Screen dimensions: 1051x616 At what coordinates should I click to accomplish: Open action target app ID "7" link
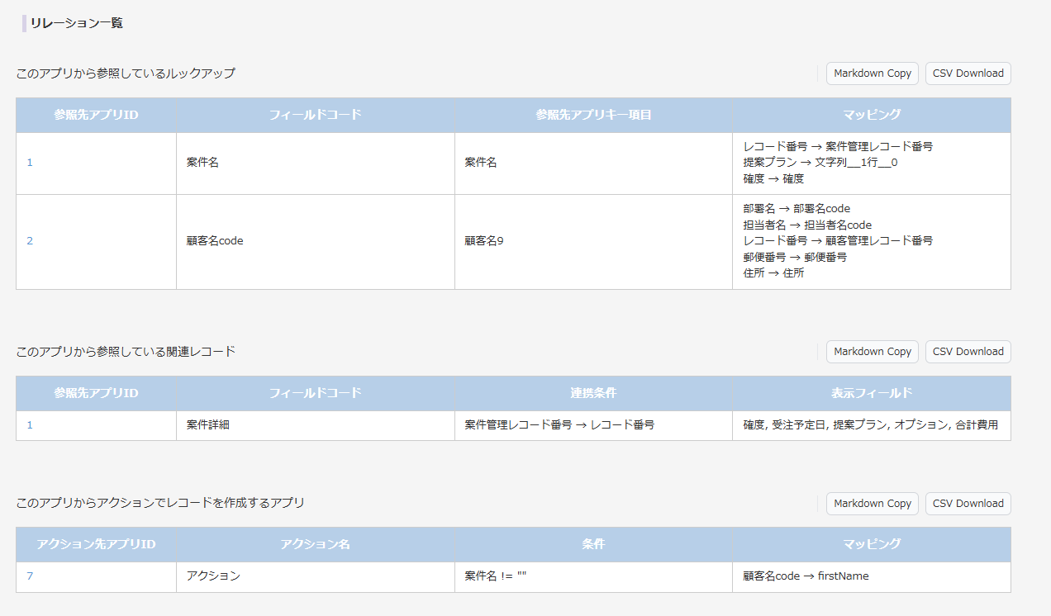click(x=30, y=576)
